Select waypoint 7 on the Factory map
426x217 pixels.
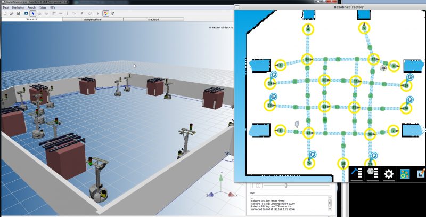(x=393, y=131)
